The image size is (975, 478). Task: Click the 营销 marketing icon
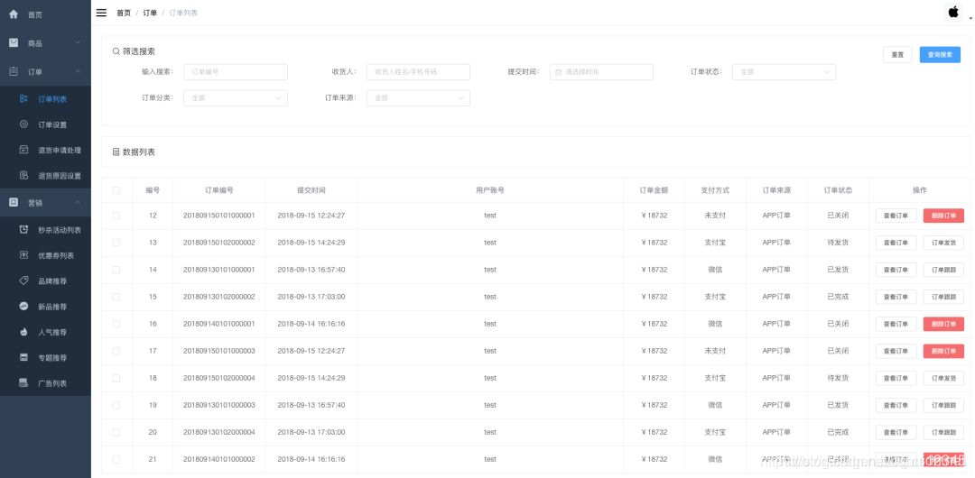click(x=14, y=203)
